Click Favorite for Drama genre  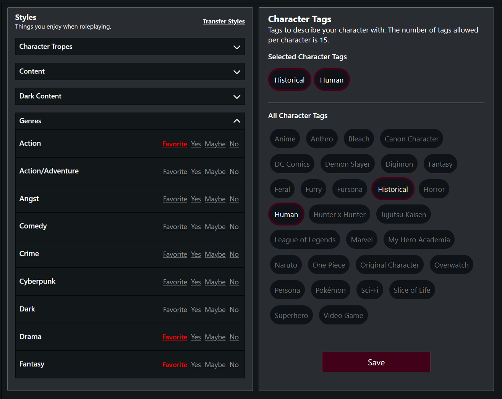pos(175,337)
